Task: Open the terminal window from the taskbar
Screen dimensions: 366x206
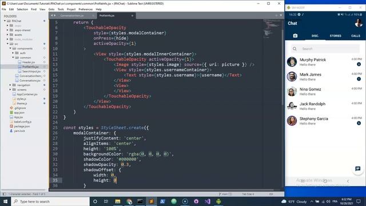Action: point(140,201)
